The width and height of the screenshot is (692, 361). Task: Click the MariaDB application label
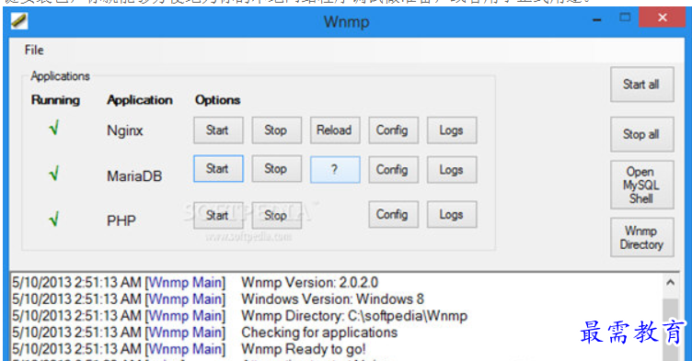[x=134, y=176]
